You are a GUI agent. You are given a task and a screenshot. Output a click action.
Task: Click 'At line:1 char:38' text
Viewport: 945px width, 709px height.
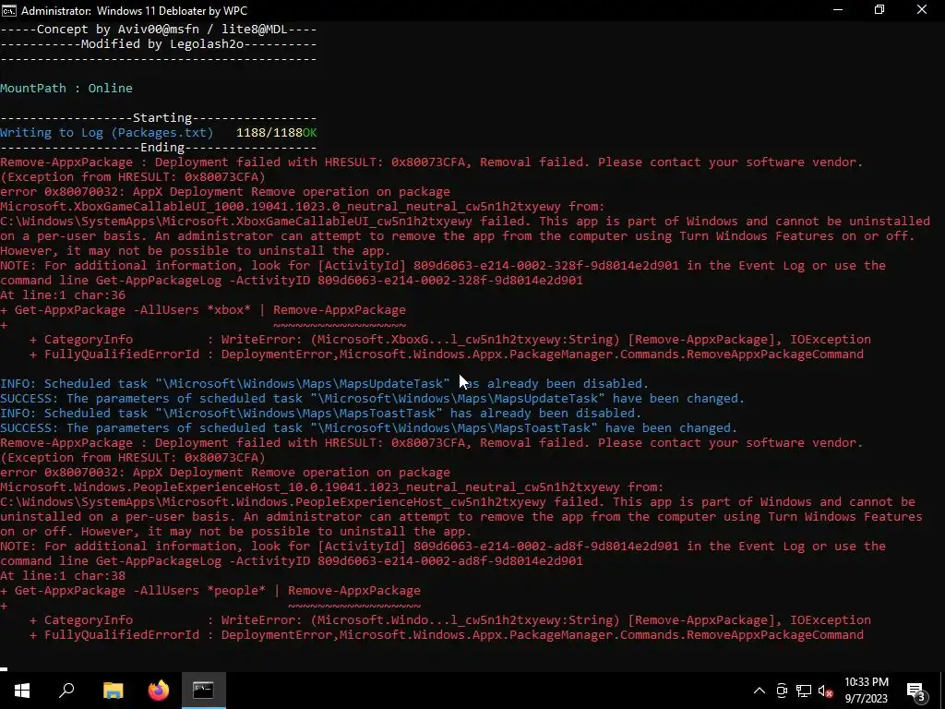click(63, 576)
